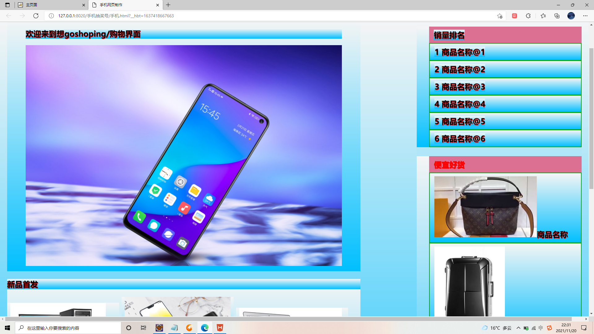Open a new browser tab

click(168, 5)
